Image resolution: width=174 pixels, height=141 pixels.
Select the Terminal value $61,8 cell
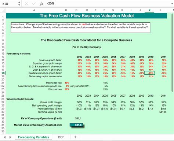[163, 112]
